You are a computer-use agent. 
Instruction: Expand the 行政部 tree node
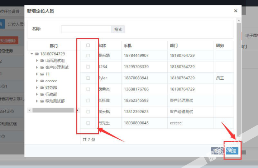(x=37, y=94)
